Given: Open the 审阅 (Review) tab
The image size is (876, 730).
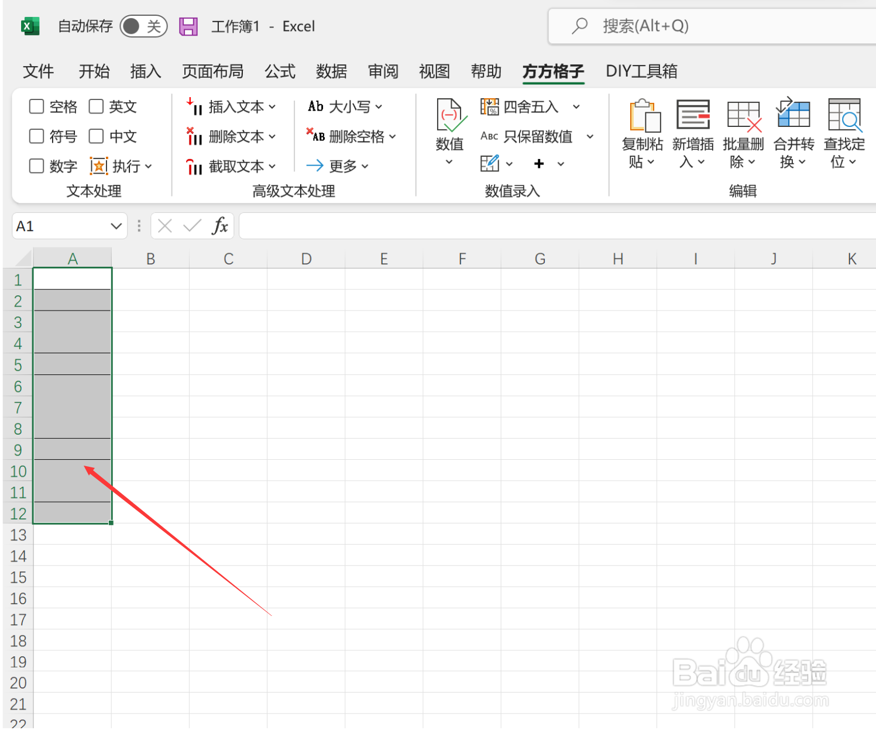Looking at the screenshot, I should (383, 71).
